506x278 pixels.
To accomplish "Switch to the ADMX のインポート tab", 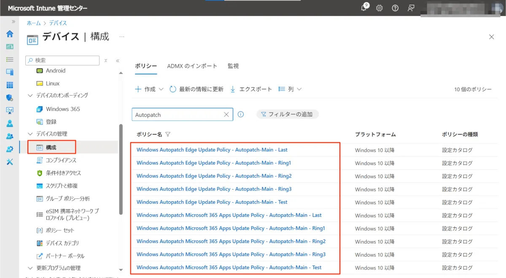I will pos(192,66).
